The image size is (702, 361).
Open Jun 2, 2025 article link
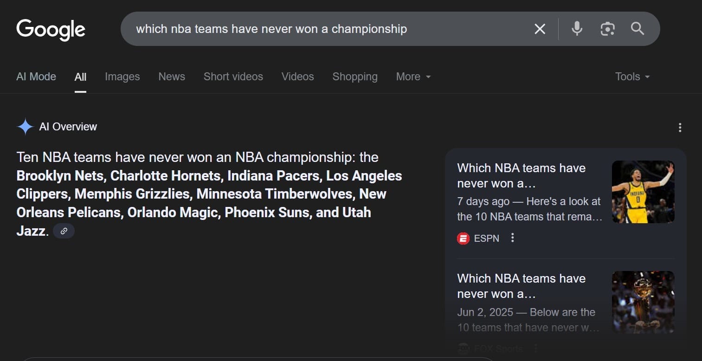click(521, 286)
